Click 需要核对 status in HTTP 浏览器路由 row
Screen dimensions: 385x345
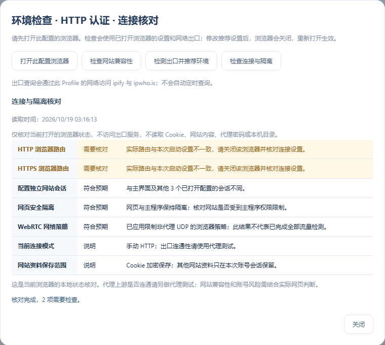(96, 149)
